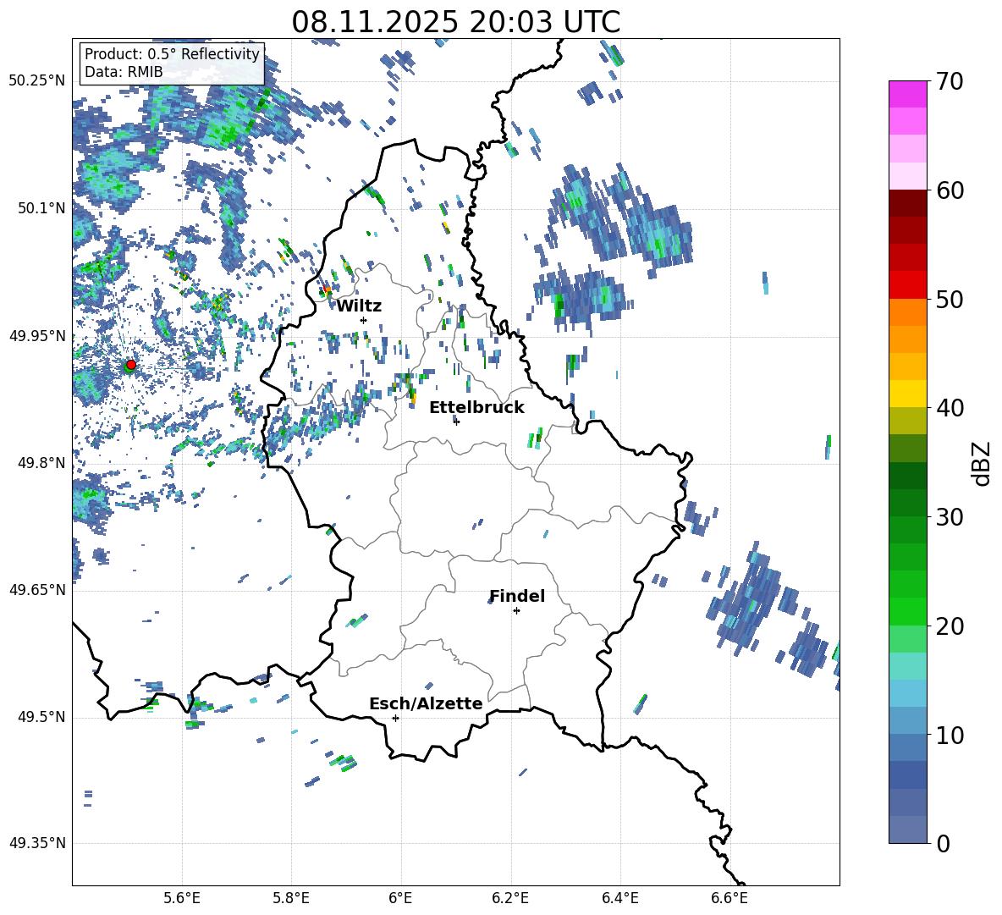Click the 20 value on the colorbar
This screenshot has width=1002, height=915.
tap(949, 626)
